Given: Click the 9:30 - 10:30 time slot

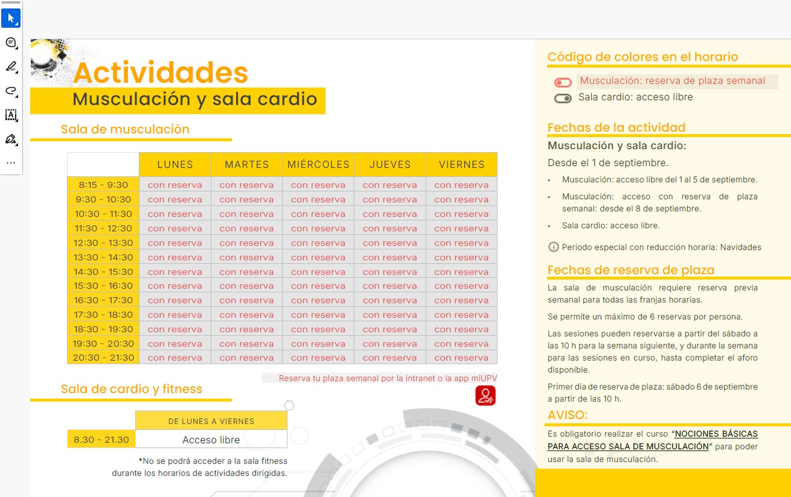Looking at the screenshot, I should [x=103, y=199].
